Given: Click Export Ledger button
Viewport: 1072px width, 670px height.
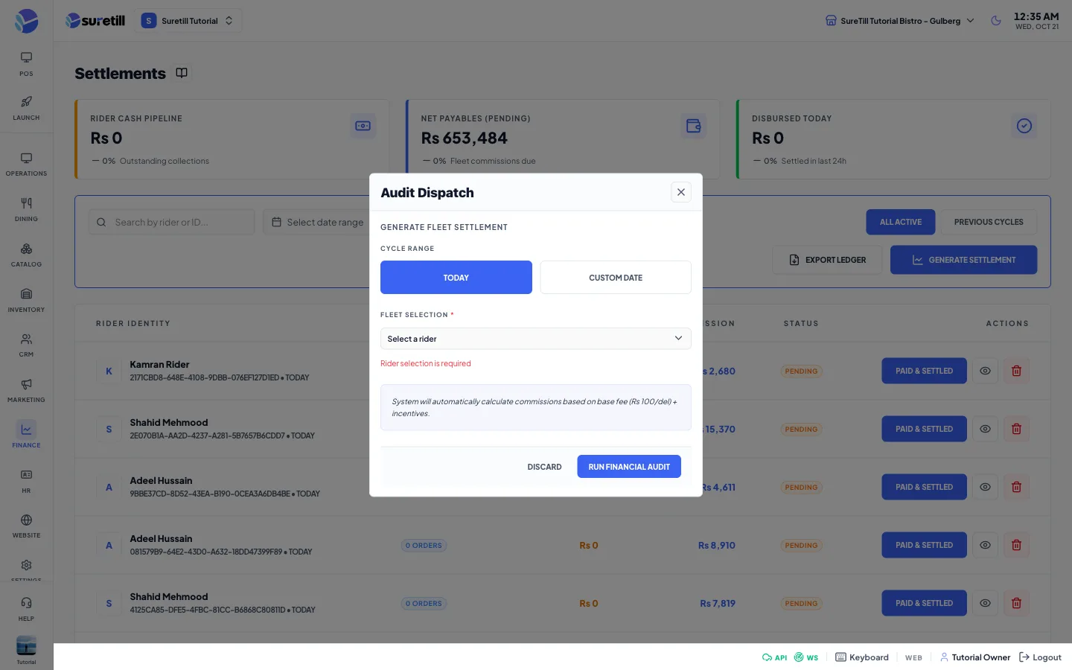Looking at the screenshot, I should pyautogui.click(x=827, y=260).
